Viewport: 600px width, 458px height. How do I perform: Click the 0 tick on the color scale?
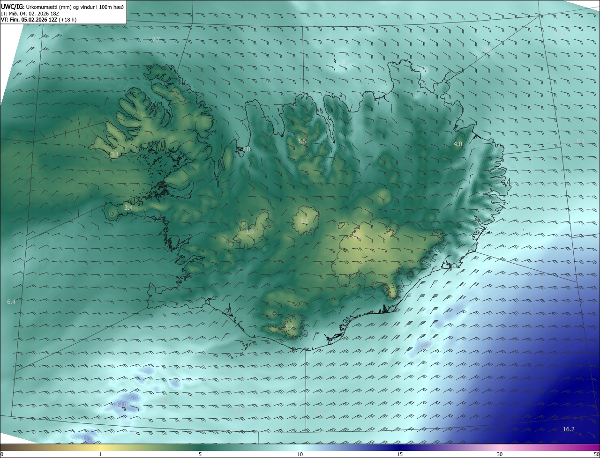(2, 454)
